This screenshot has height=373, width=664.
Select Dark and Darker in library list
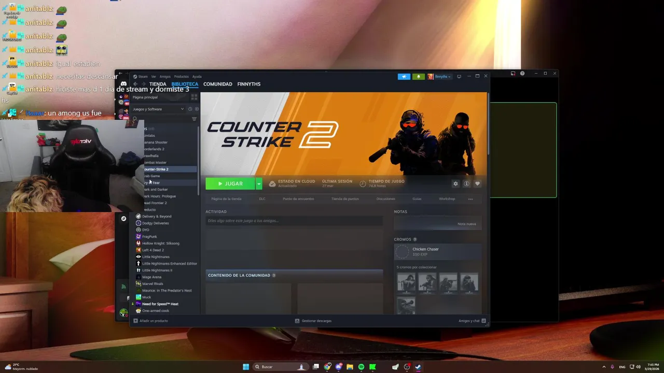[155, 190]
